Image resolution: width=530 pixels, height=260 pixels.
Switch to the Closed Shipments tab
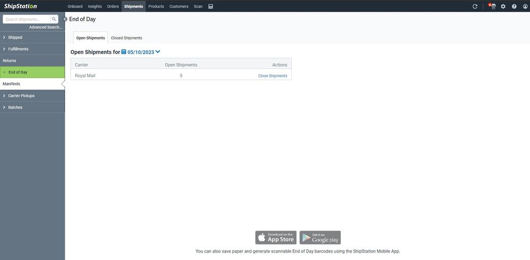[126, 38]
